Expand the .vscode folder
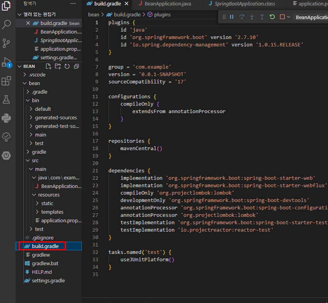Image resolution: width=328 pixels, height=303 pixels. 37,74
